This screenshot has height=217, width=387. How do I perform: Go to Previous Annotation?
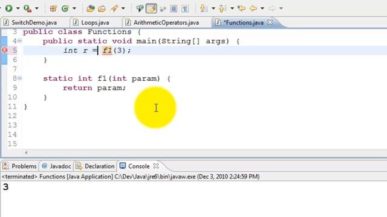pyautogui.click(x=222, y=8)
